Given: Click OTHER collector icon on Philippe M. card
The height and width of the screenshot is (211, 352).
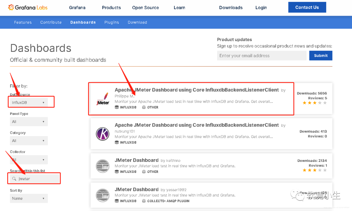Looking at the screenshot, I should 144,107.
